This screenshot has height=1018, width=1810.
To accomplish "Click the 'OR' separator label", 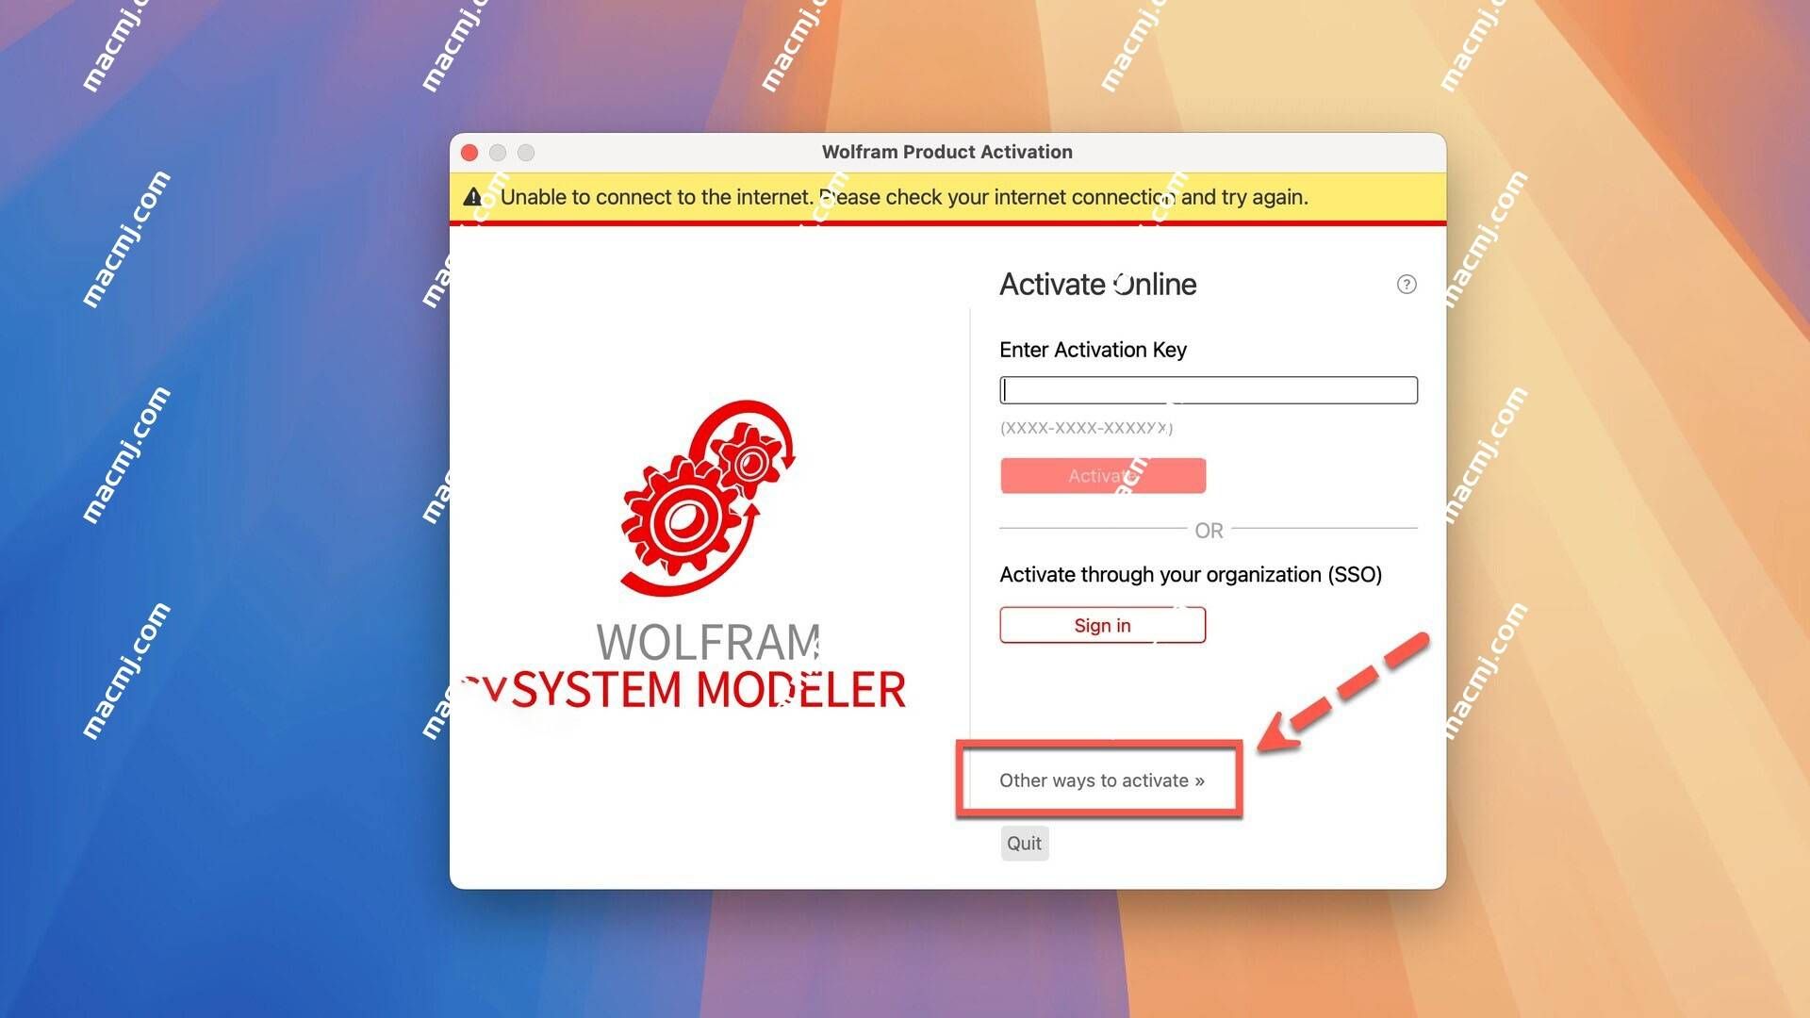I will 1209,531.
